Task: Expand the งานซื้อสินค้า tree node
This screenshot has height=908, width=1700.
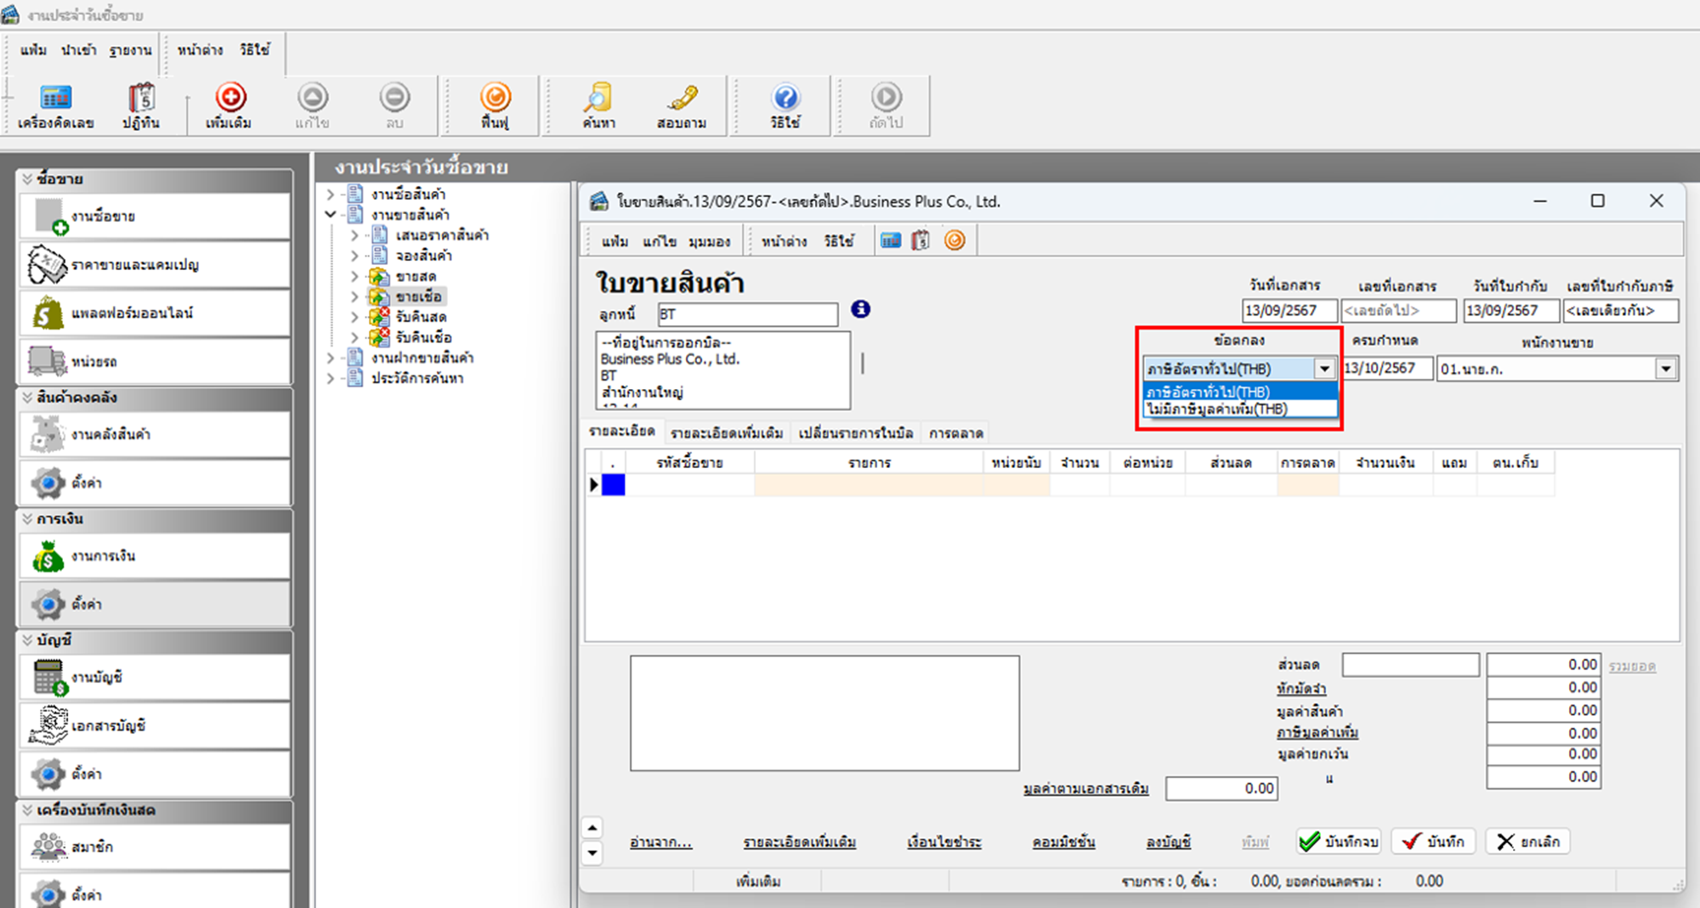Action: point(331,195)
